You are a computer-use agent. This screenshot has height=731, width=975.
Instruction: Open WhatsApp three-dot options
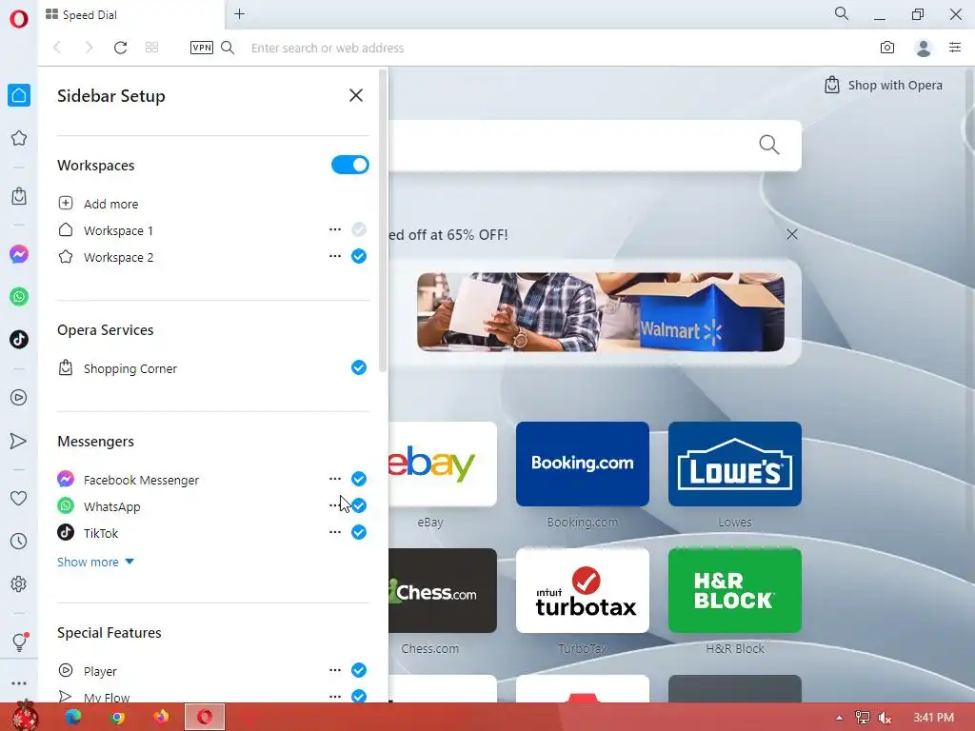click(334, 505)
